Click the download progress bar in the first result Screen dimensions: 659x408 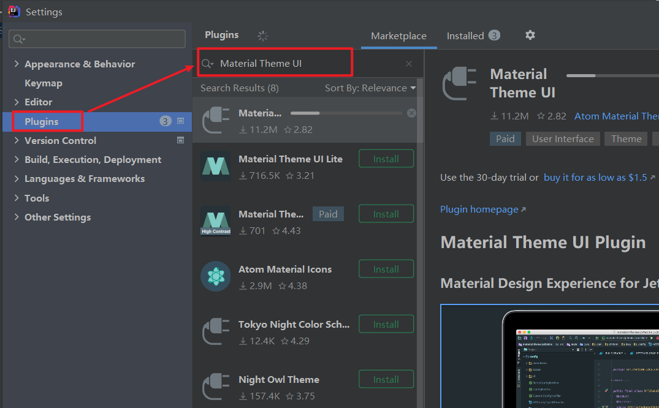click(346, 113)
